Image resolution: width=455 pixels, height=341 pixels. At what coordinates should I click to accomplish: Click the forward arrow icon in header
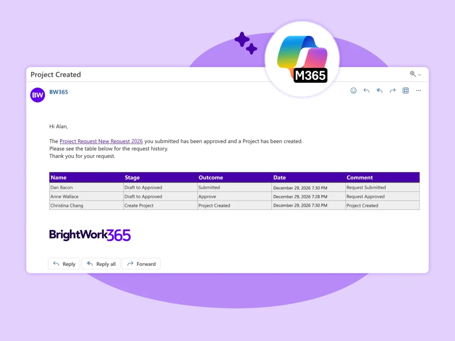(x=392, y=90)
